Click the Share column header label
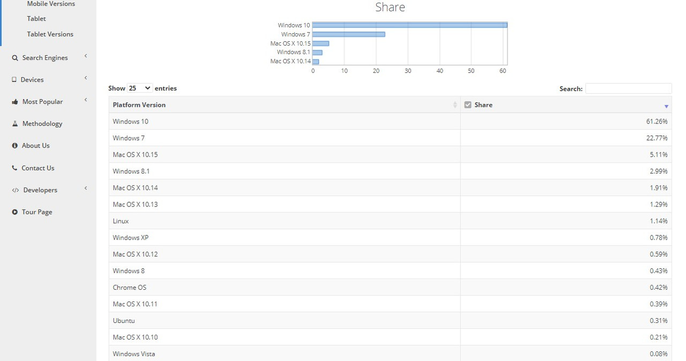The image size is (686, 361). [x=483, y=105]
